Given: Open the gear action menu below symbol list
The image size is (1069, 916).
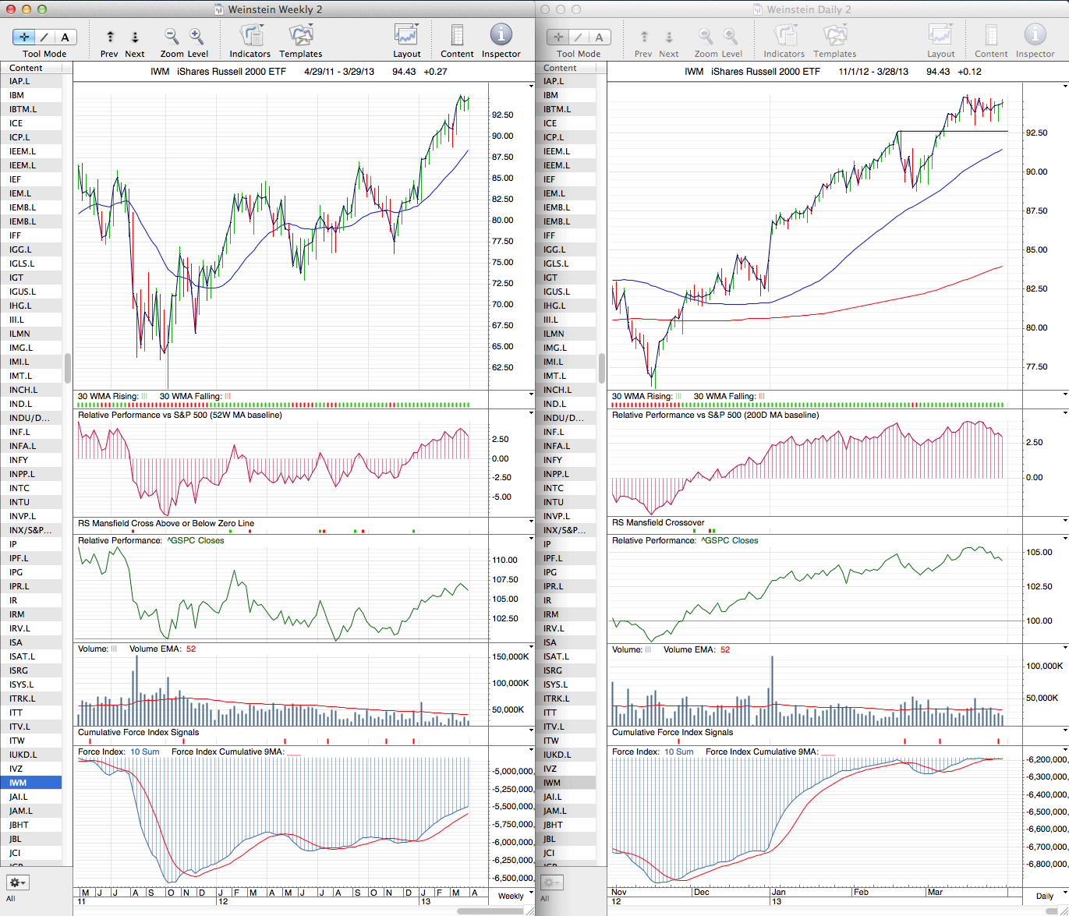Looking at the screenshot, I should tap(17, 882).
